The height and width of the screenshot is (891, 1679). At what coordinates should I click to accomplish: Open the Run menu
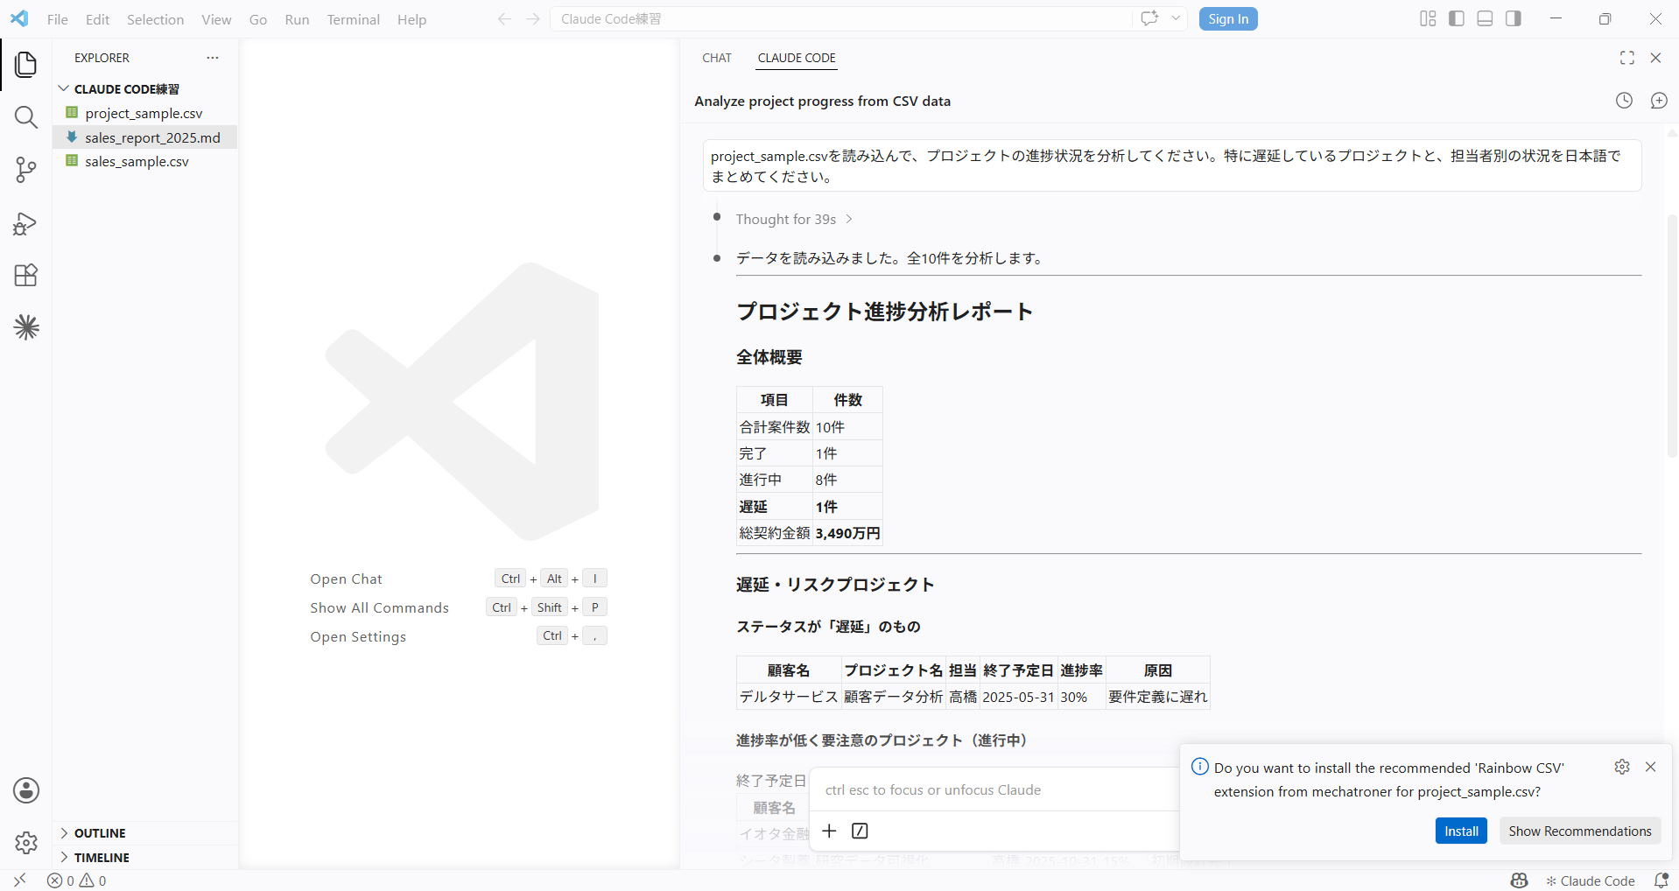(x=297, y=19)
